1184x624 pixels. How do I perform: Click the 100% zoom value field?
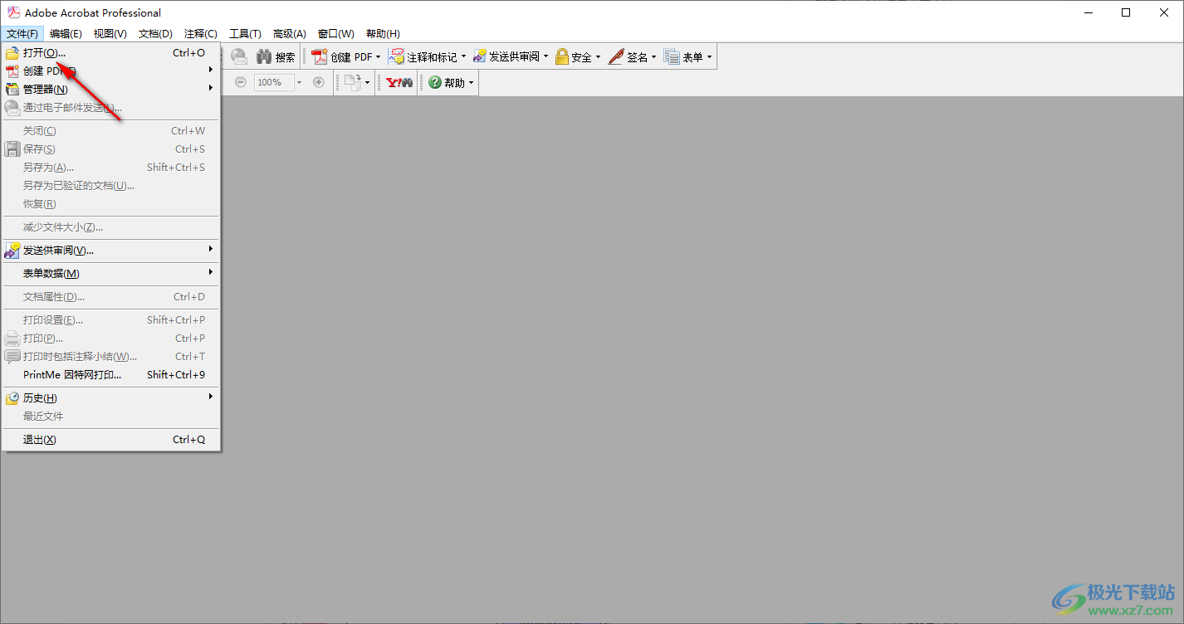(x=273, y=82)
